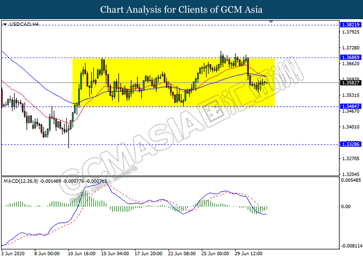Click the 1.37925 price axis value
The image size is (363, 259).
[x=351, y=32]
